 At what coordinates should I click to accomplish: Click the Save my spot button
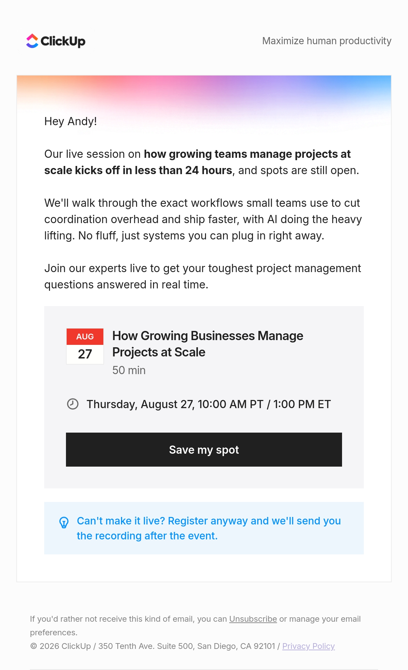[x=204, y=450]
